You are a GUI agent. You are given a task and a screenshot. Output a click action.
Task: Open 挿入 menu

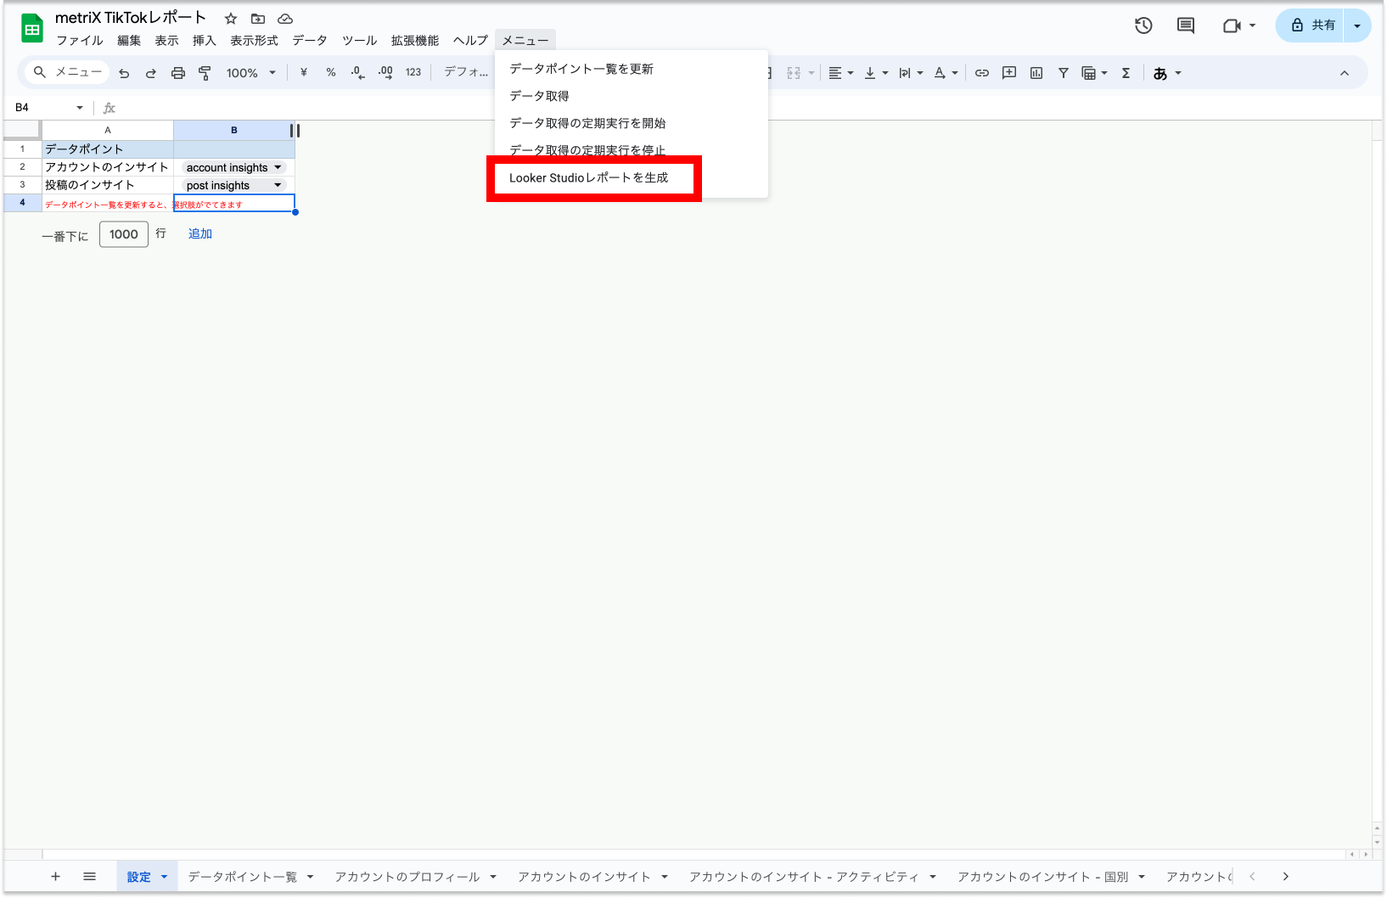205,41
